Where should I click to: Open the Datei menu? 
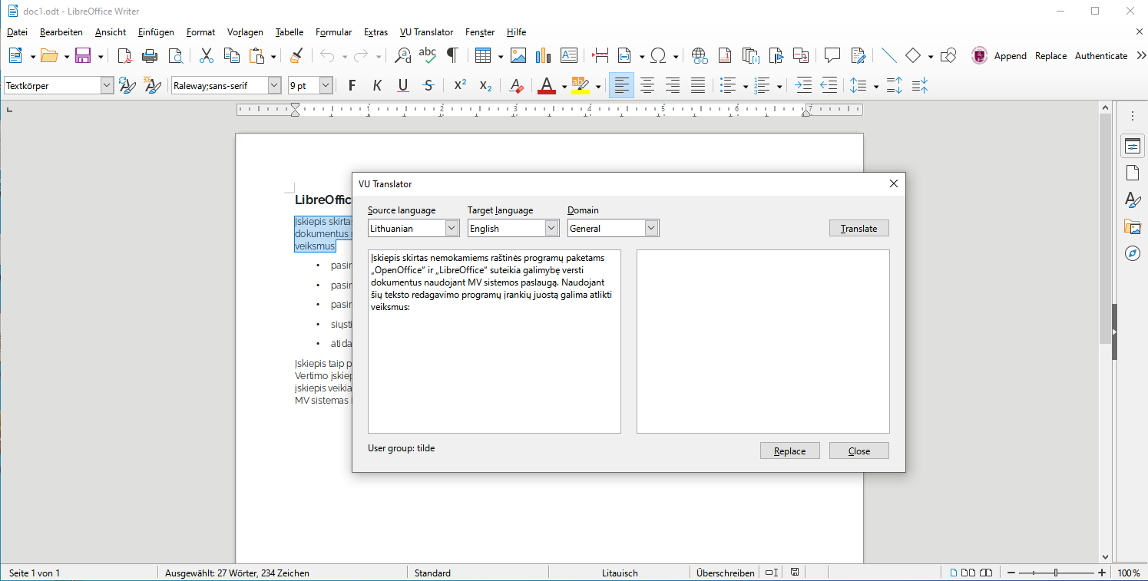point(17,32)
